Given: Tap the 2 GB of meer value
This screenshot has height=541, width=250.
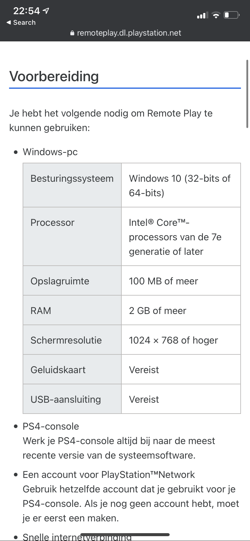Looking at the screenshot, I should [x=158, y=311].
